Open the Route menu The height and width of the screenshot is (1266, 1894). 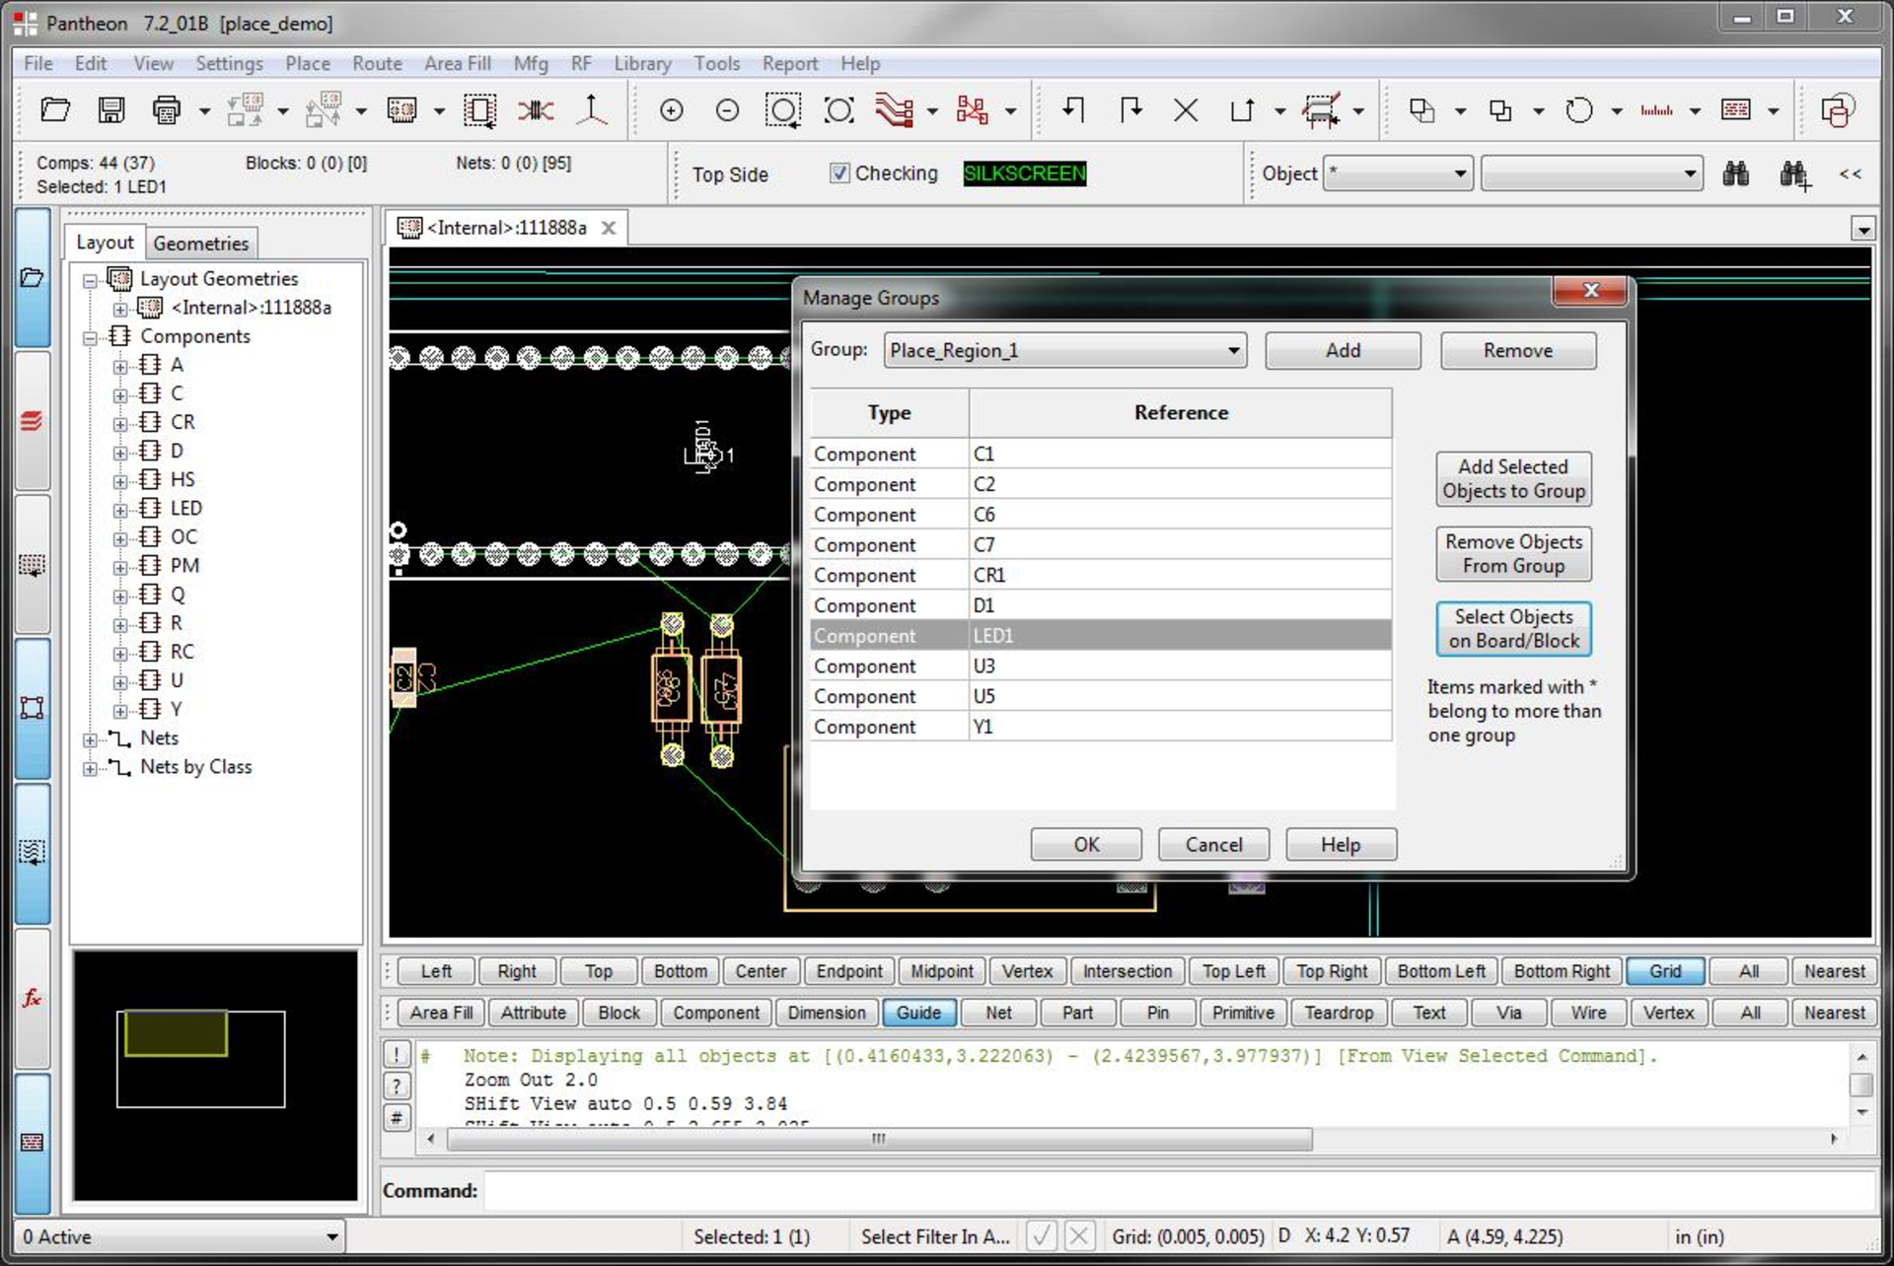click(377, 63)
